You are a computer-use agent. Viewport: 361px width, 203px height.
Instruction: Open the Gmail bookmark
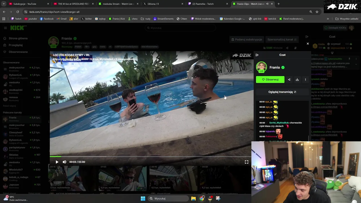coord(61,19)
